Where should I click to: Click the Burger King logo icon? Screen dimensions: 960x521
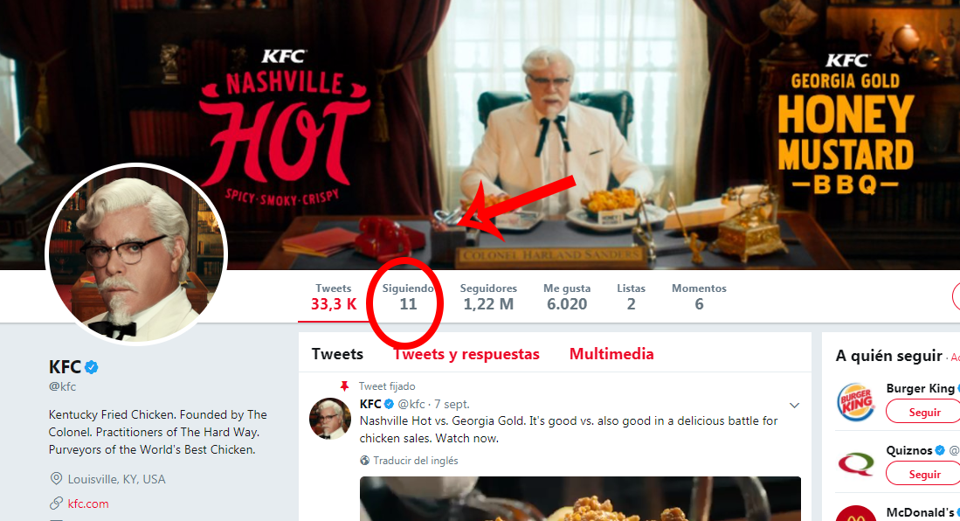point(856,400)
